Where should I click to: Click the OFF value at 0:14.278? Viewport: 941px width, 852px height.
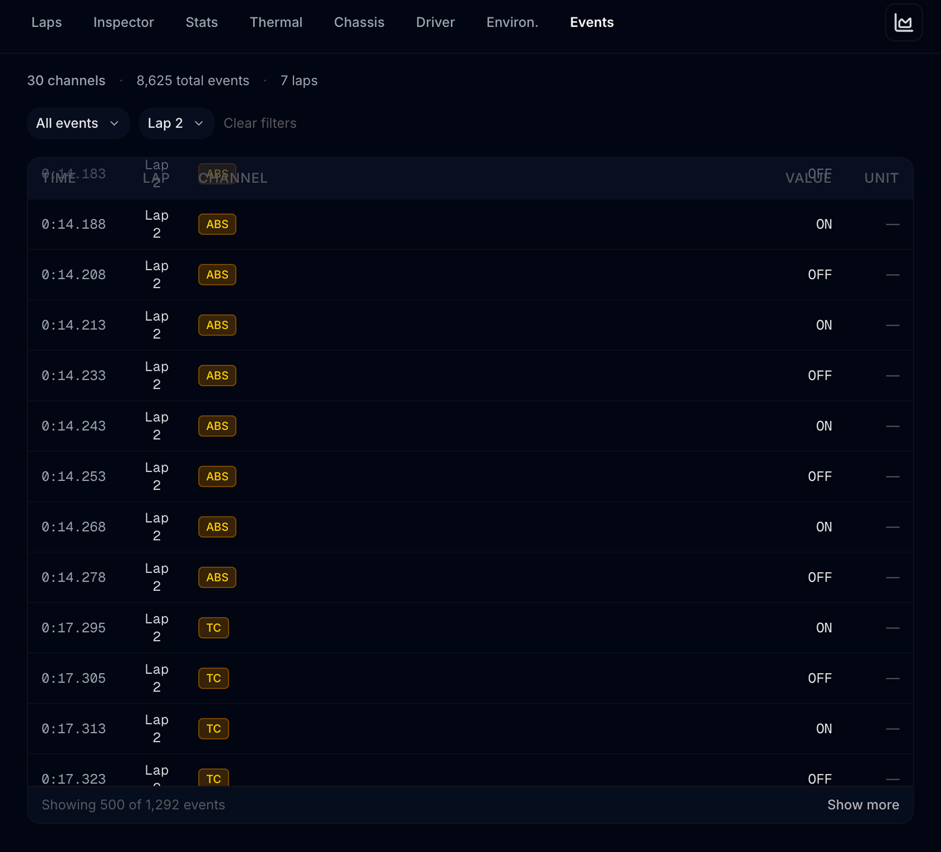[x=820, y=577]
